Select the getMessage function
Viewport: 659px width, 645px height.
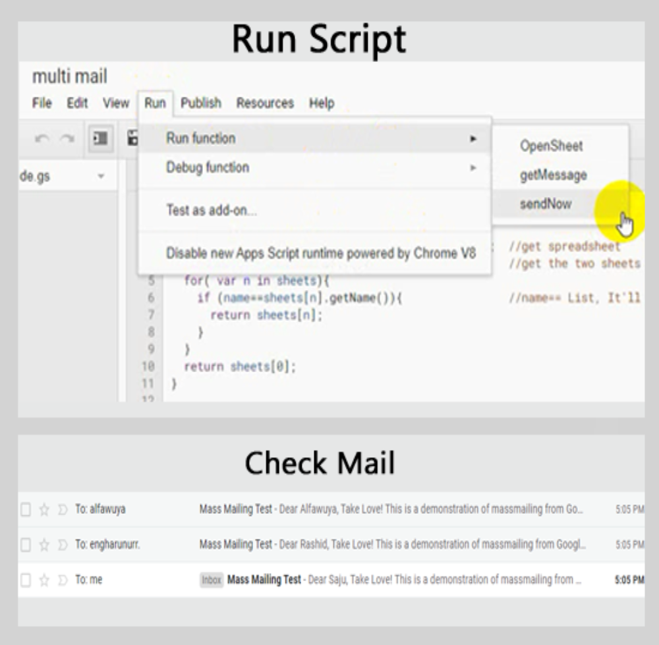pyautogui.click(x=553, y=175)
